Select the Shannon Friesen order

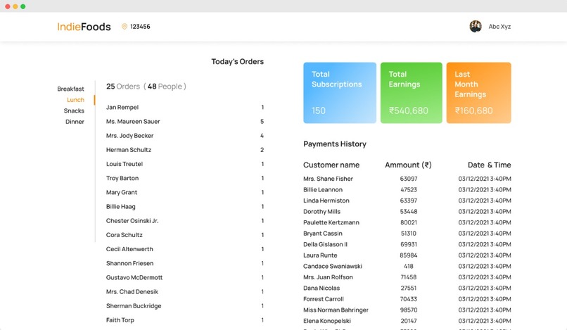coord(185,263)
